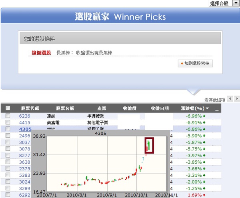Viewport: 240px width, 198px height.
Task: Click the 1.69% change value
Action: tap(195, 195)
